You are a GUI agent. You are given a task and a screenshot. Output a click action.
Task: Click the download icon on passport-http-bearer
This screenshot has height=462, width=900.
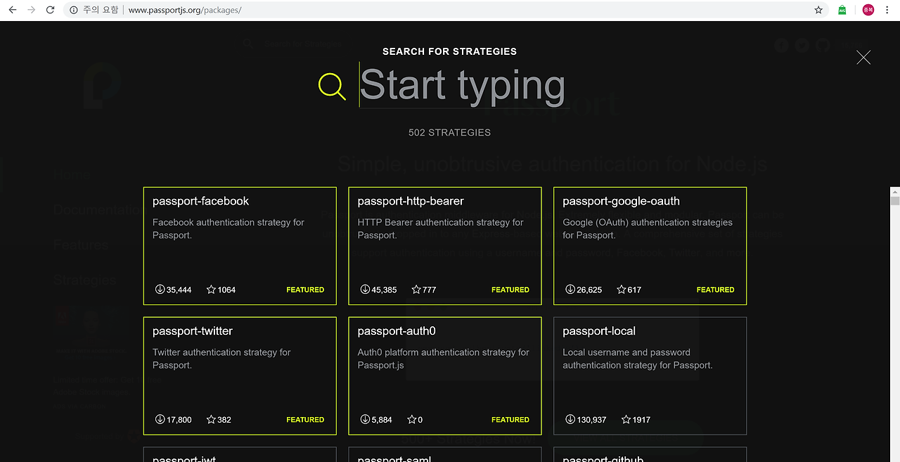pos(365,289)
